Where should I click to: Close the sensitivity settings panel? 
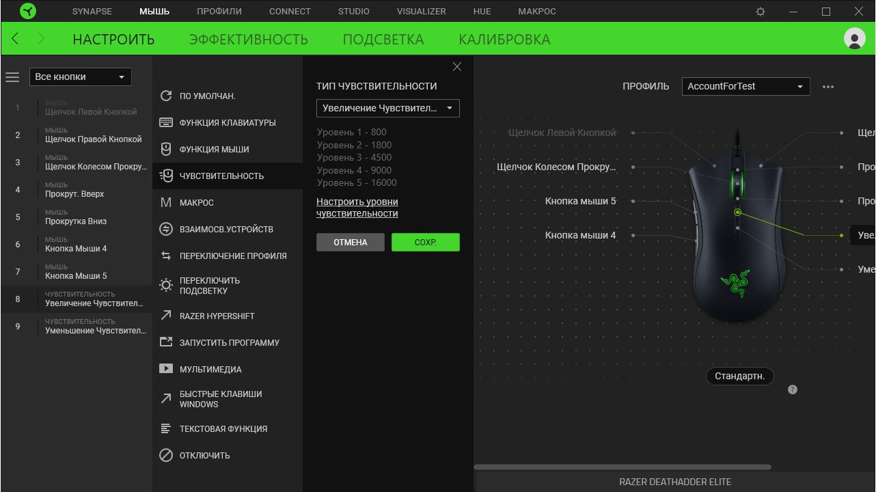pos(457,66)
